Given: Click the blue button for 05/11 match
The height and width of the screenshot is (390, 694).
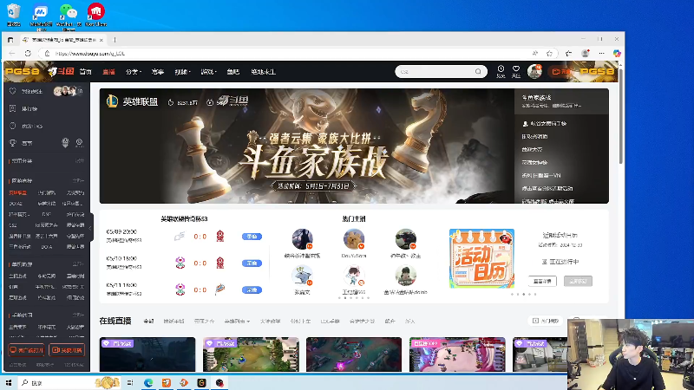Looking at the screenshot, I should pos(252,290).
